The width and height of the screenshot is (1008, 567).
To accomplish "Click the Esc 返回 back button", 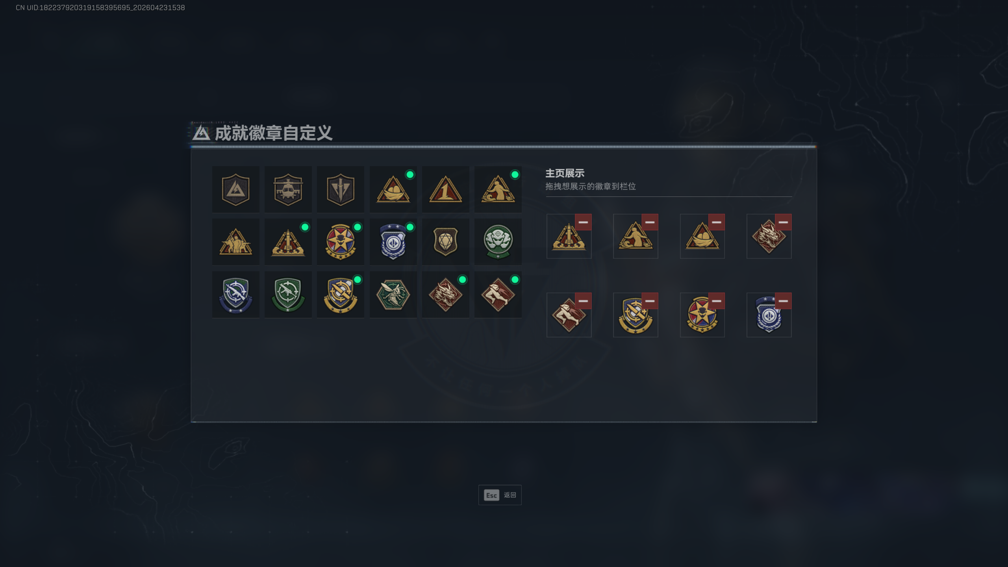I will (500, 495).
